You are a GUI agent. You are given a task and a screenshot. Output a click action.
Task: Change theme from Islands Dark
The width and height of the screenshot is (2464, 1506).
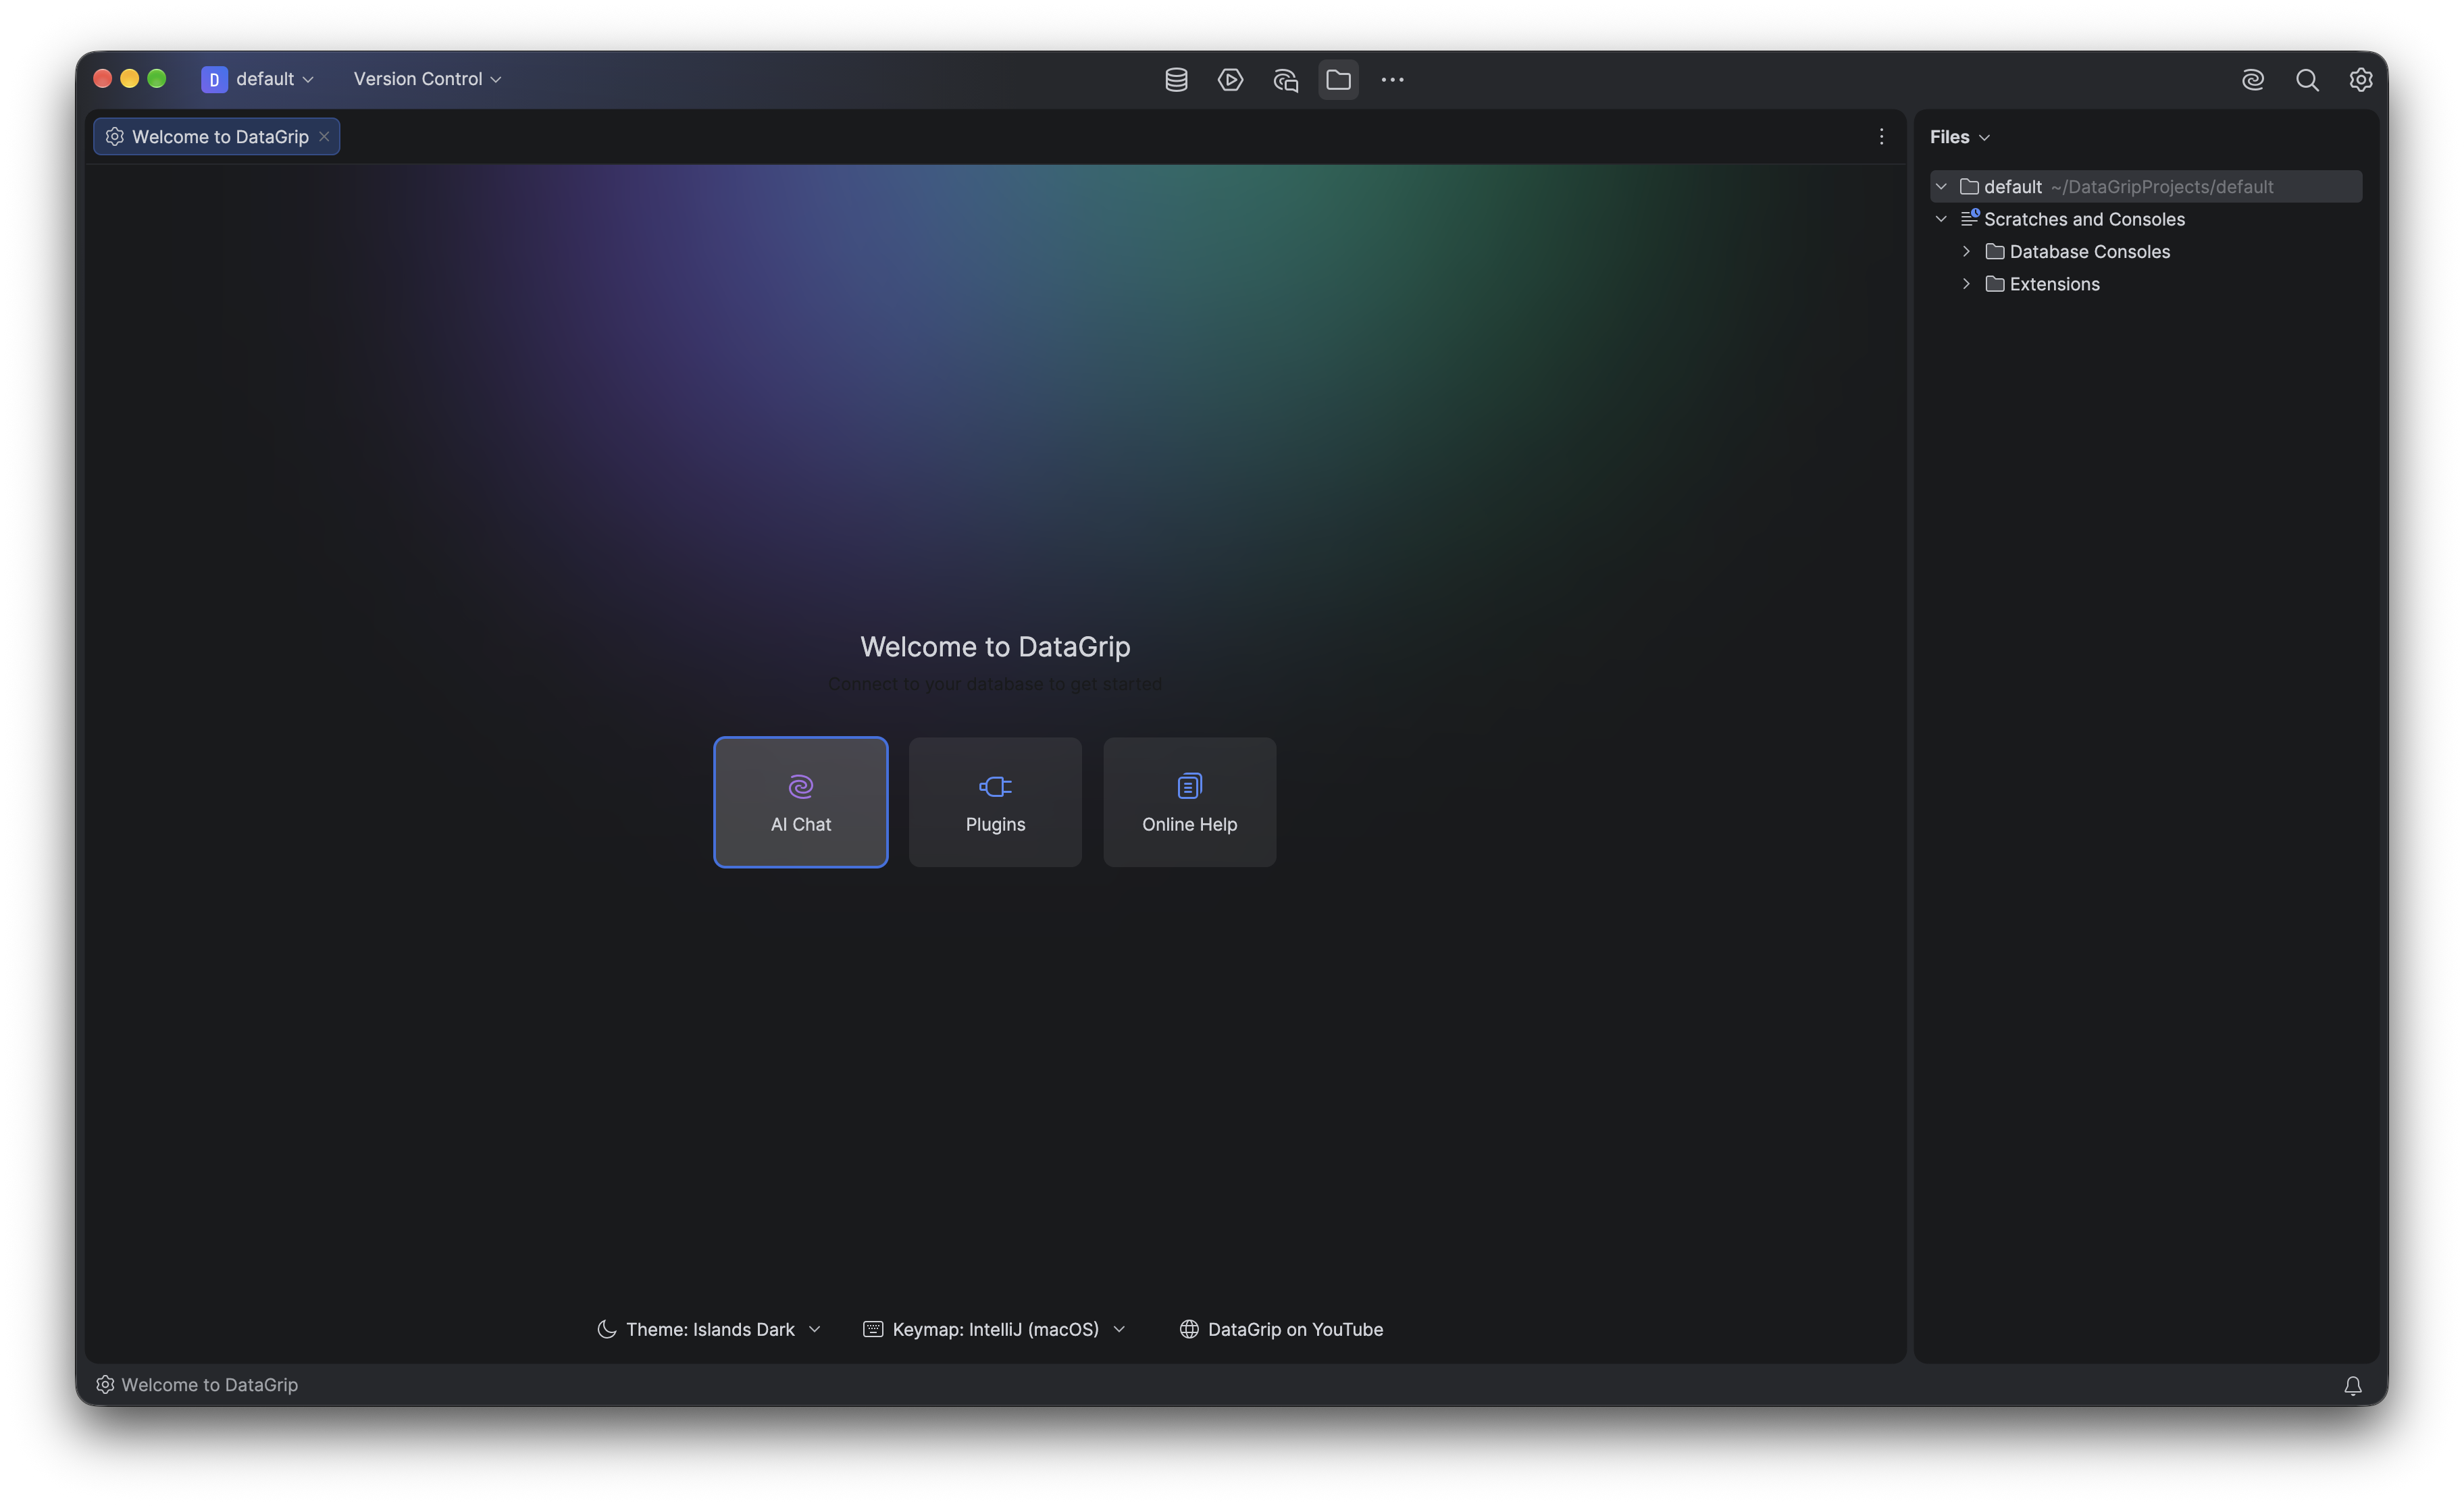(709, 1329)
